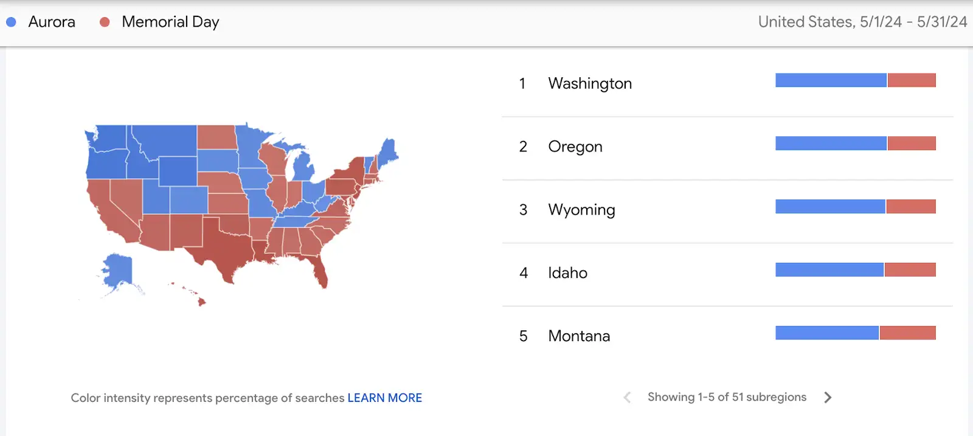Toggle the Aurora term in the legend
973x436 pixels.
click(x=52, y=21)
